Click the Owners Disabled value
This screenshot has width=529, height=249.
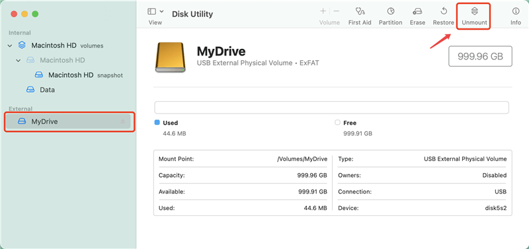495,176
